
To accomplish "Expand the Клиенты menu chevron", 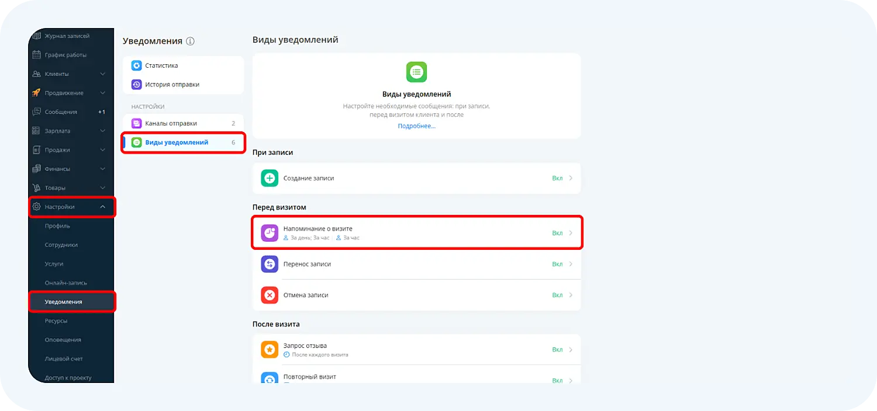I will pos(103,74).
